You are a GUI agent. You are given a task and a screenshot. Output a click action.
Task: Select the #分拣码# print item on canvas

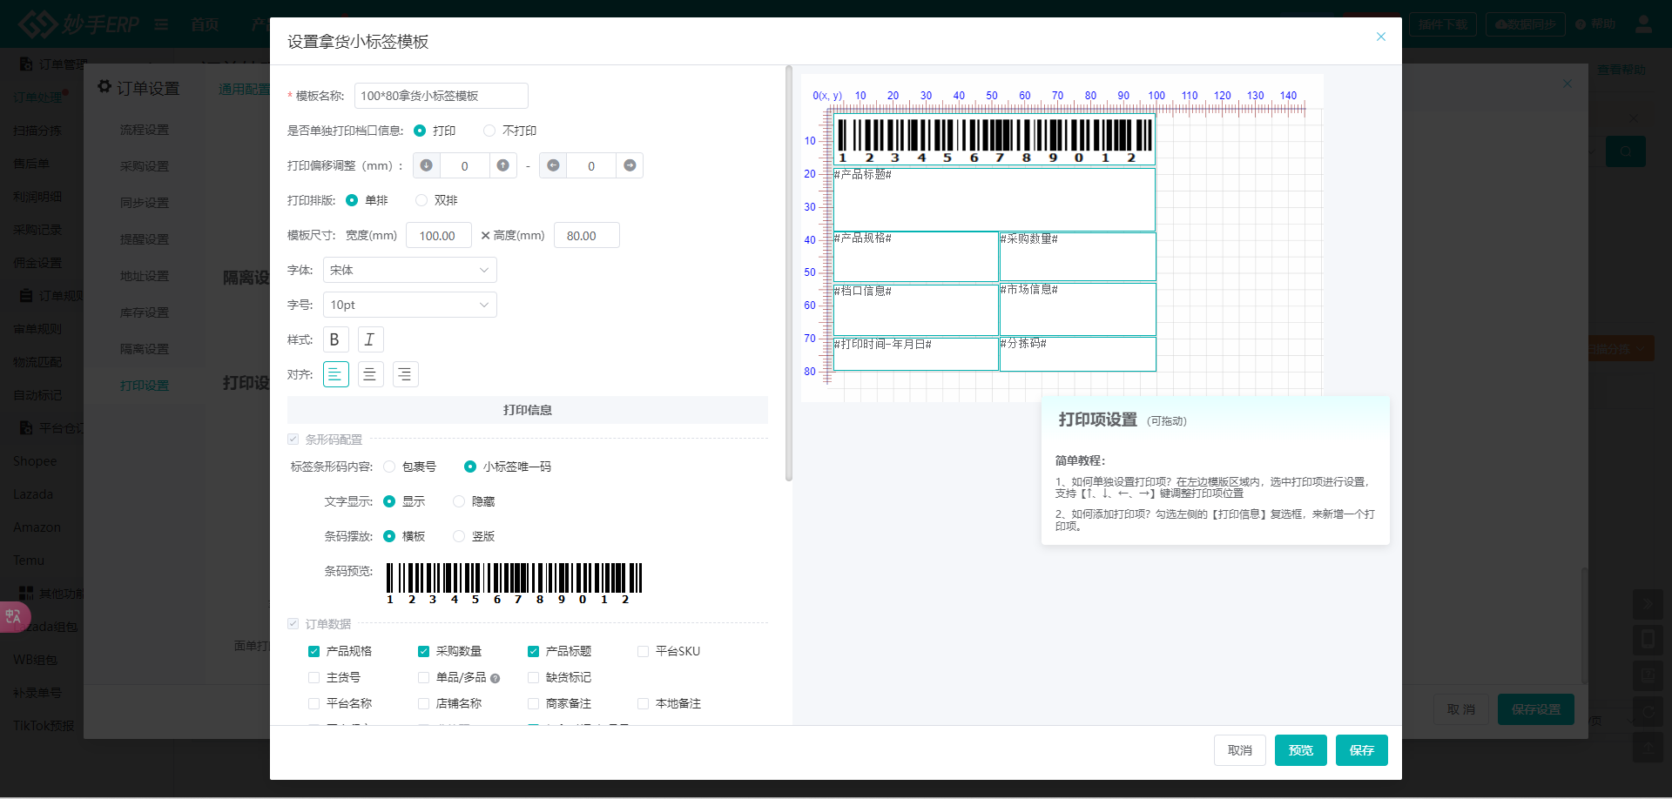1077,353
